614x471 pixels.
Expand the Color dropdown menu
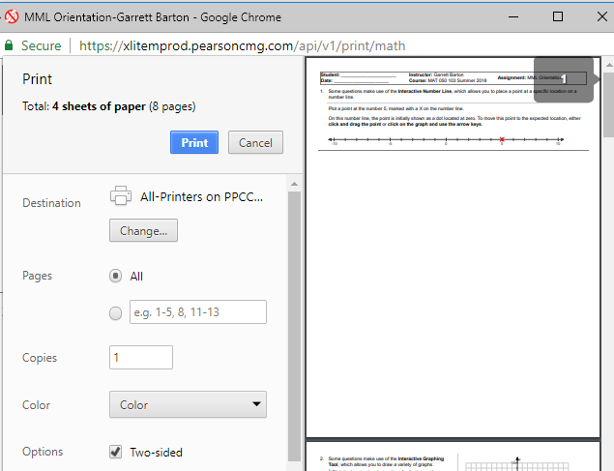click(188, 405)
